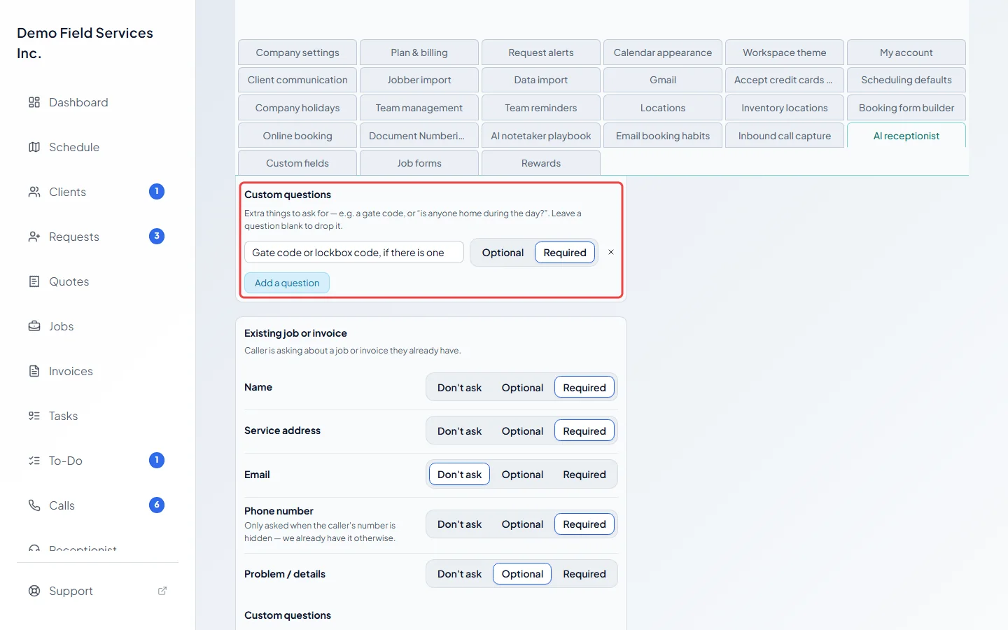The width and height of the screenshot is (1008, 630).
Task: Remove the gate code question with the x
Action: point(611,252)
